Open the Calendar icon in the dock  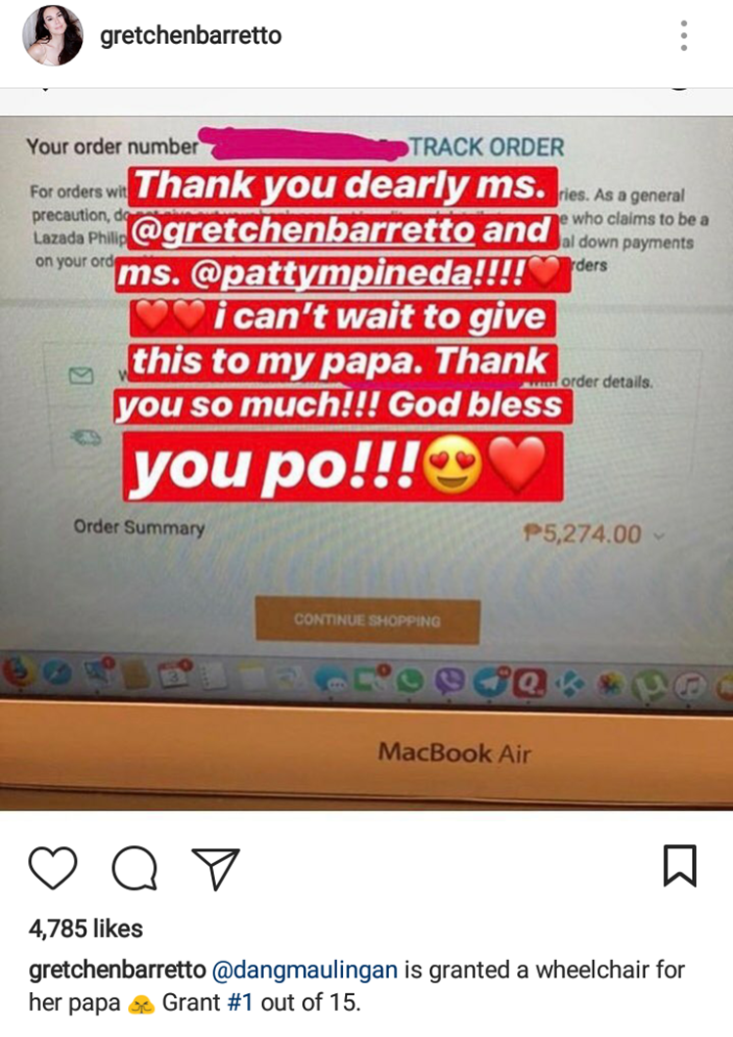(x=174, y=674)
